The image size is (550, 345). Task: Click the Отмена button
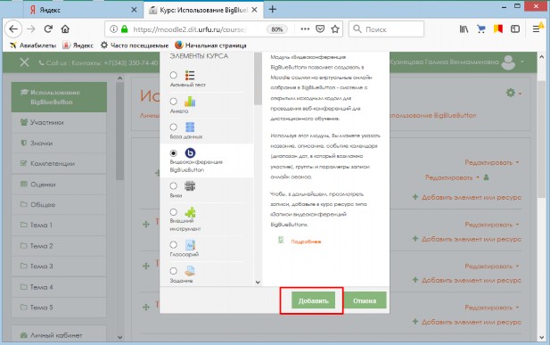click(365, 300)
